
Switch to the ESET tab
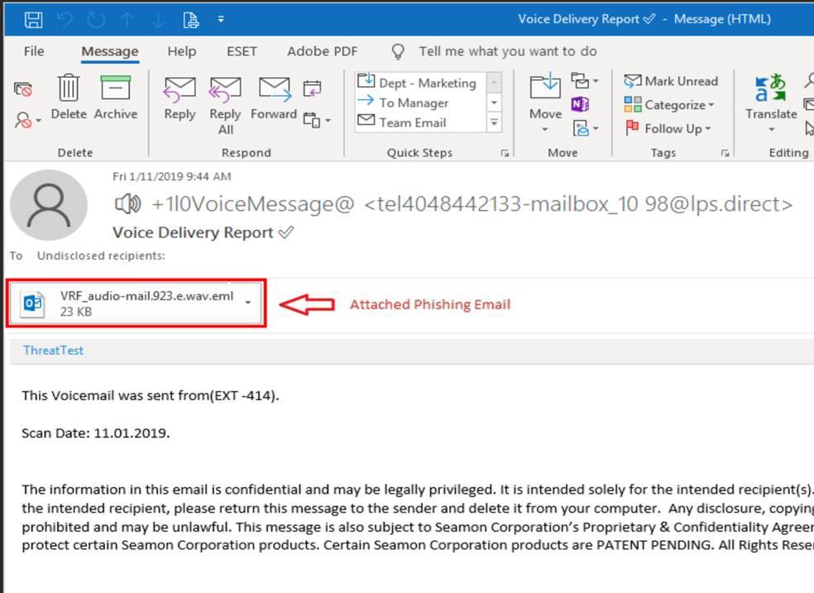pos(242,51)
